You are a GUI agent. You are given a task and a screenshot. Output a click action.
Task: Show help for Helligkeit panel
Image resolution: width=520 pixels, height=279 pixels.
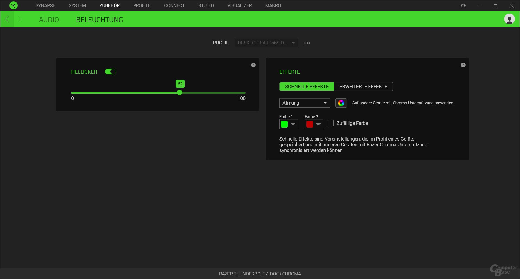[x=253, y=65]
